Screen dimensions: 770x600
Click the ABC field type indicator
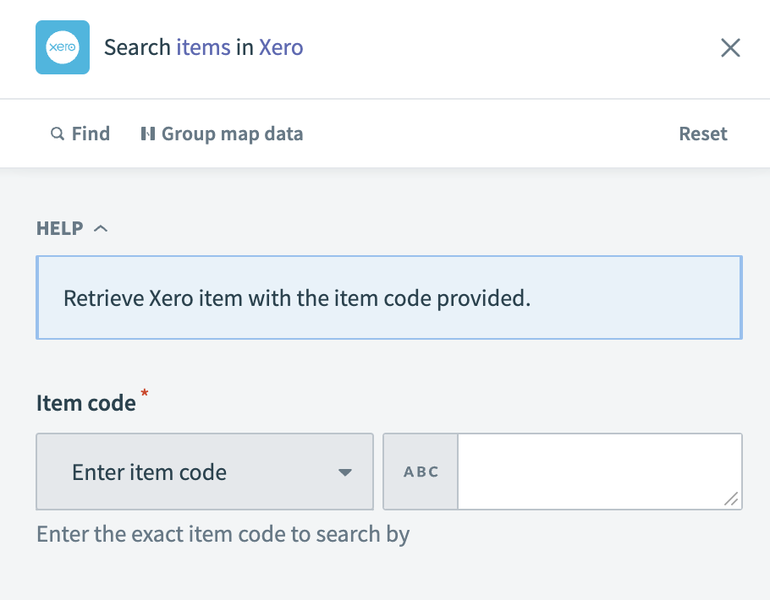(x=420, y=472)
